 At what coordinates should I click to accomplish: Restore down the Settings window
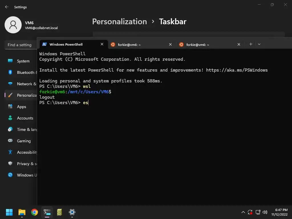(x=272, y=5)
